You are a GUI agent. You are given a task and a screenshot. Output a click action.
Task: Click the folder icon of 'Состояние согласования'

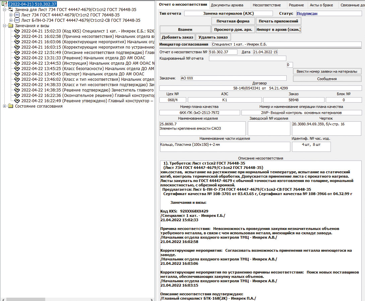(x=10, y=106)
